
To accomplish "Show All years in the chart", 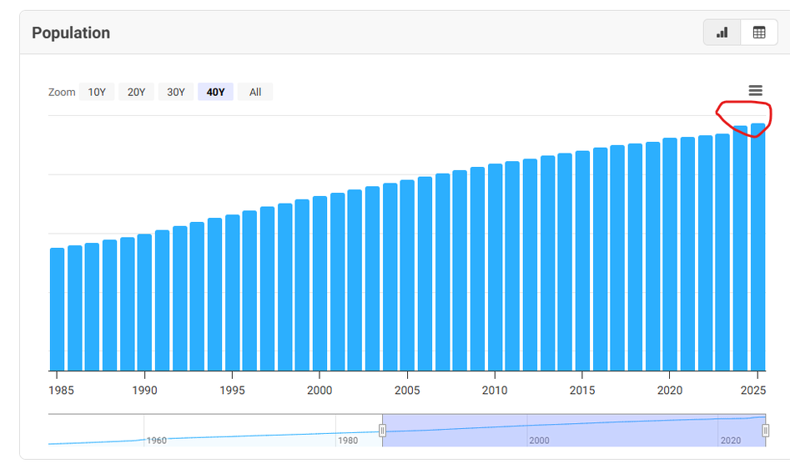I will (x=255, y=92).
